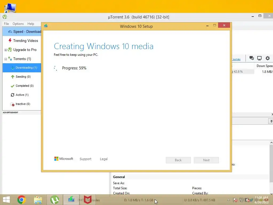Click the Next button in Setup

tap(206, 160)
